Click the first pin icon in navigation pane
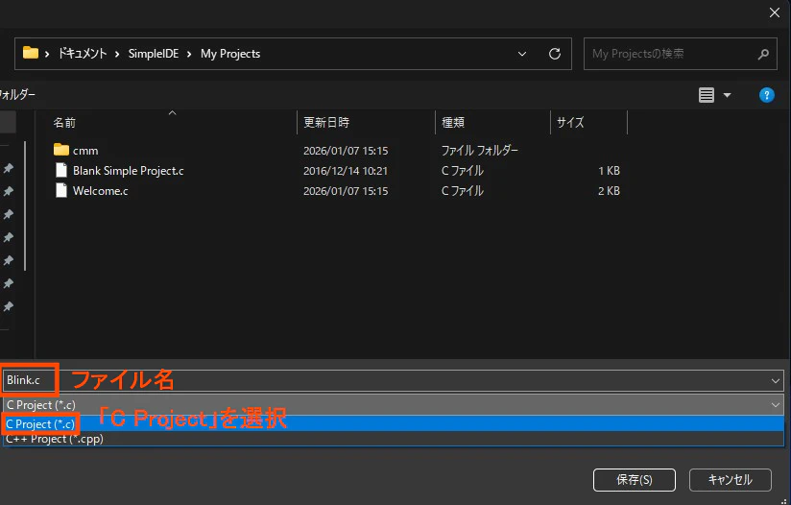Viewport: 791px width, 505px height. pyautogui.click(x=9, y=169)
